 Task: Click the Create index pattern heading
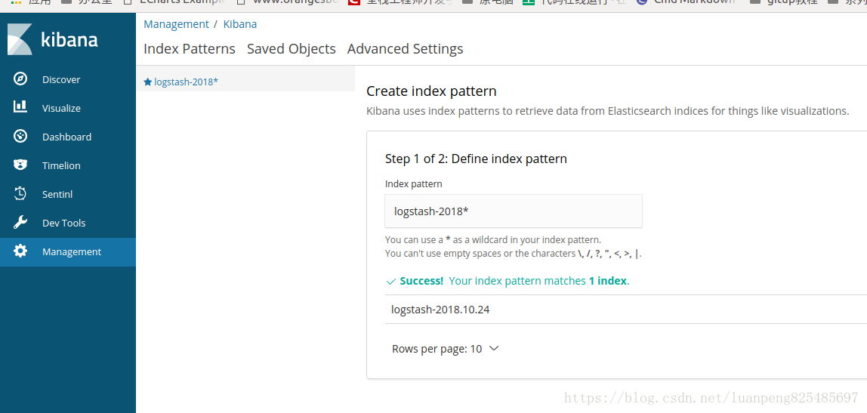coord(432,91)
